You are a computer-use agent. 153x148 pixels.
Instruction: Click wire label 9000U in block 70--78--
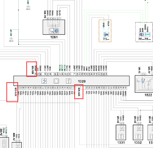[145, 27]
